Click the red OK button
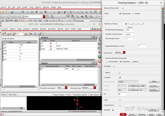This screenshot has width=165, height=116. (x=123, y=114)
